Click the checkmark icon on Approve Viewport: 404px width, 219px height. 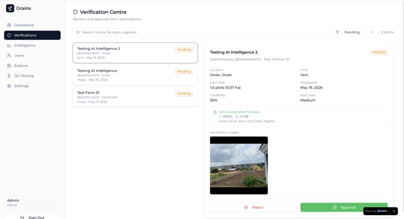tap(334, 207)
